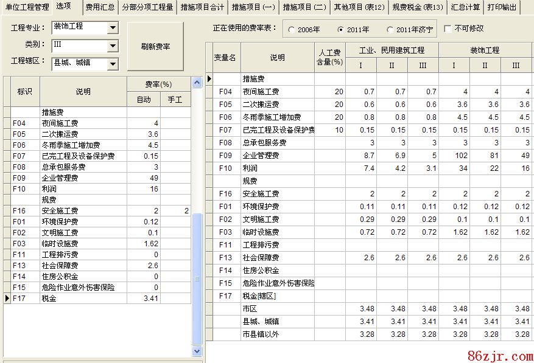Select the 2006年 rate table option

tap(292, 29)
